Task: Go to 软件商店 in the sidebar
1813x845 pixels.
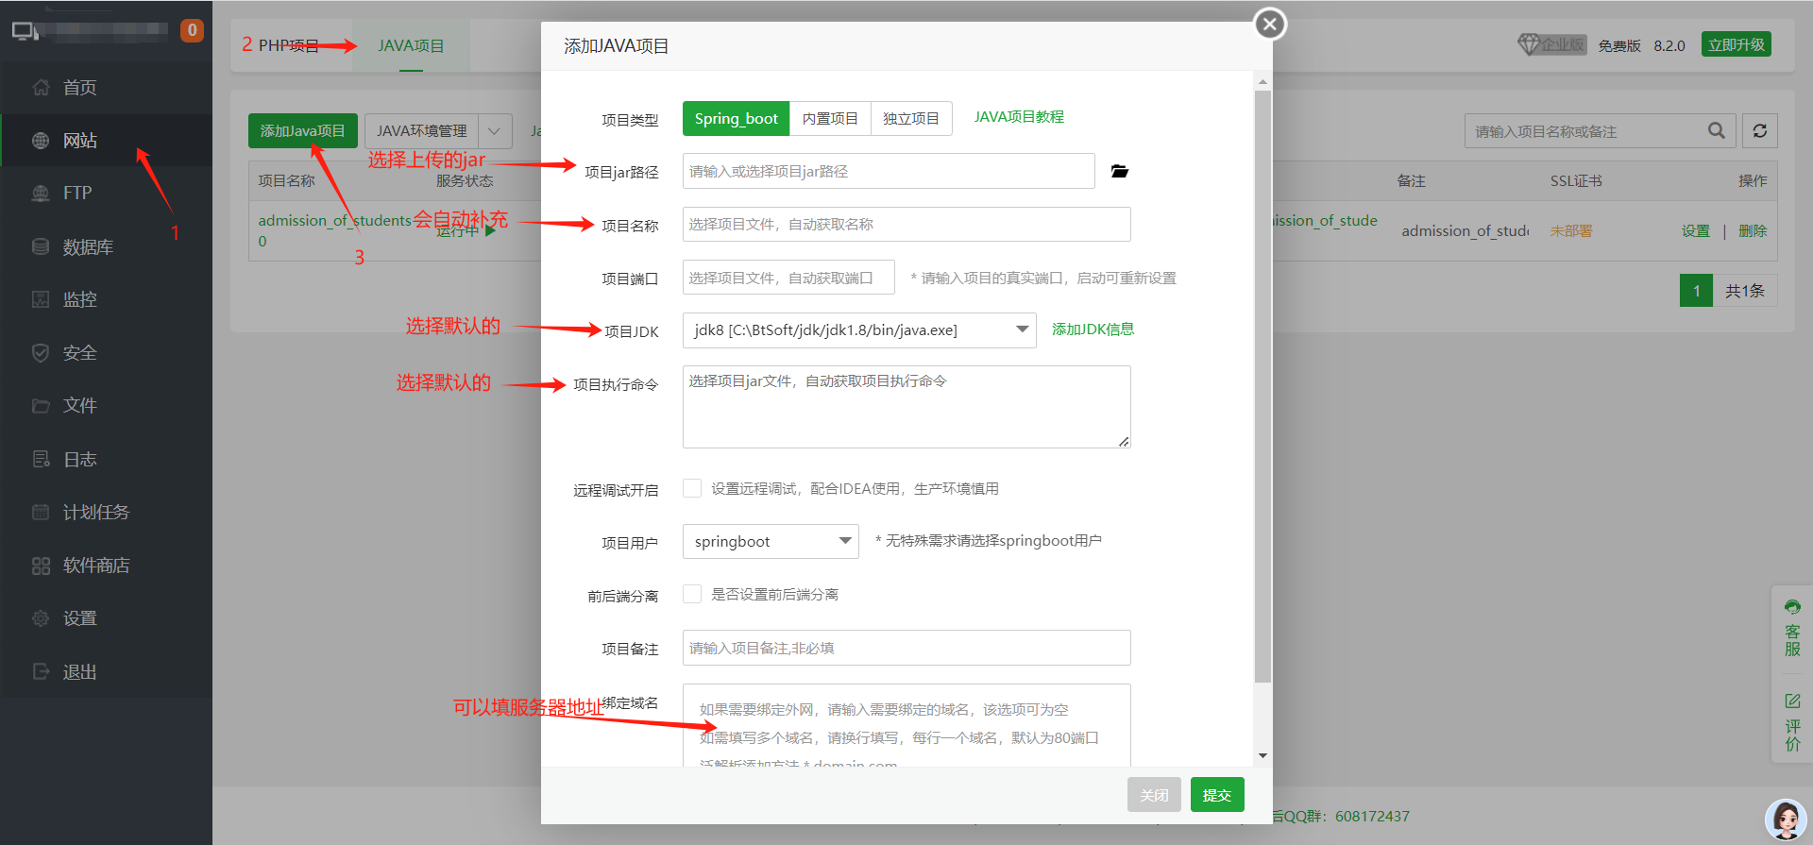Action: click(x=95, y=566)
